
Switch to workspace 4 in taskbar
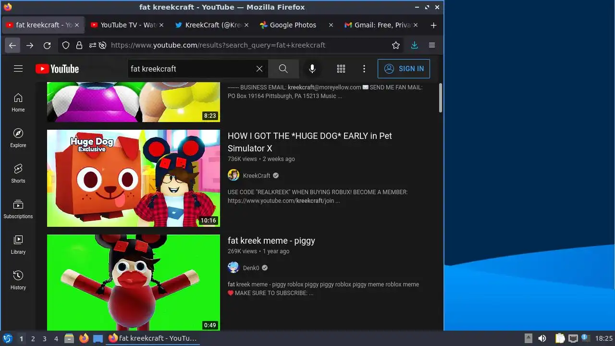pyautogui.click(x=56, y=339)
